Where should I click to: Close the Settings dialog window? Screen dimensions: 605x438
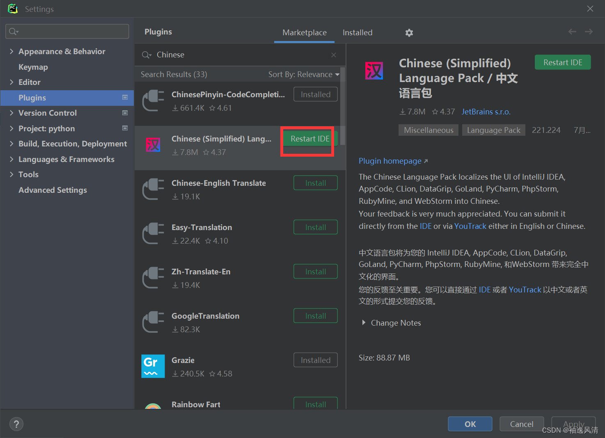590,9
